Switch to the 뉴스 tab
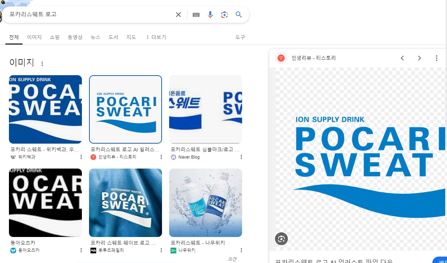The height and width of the screenshot is (263, 447). (95, 37)
